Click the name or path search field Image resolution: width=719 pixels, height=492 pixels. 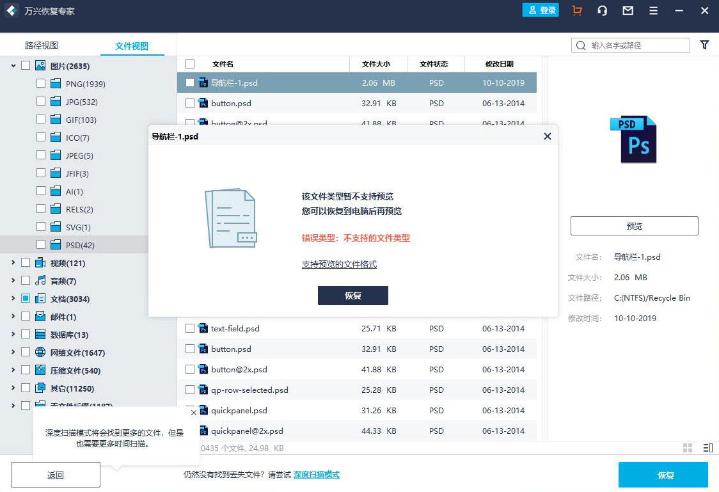point(636,45)
